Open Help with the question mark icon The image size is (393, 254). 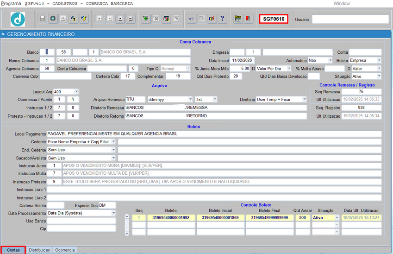click(x=222, y=19)
